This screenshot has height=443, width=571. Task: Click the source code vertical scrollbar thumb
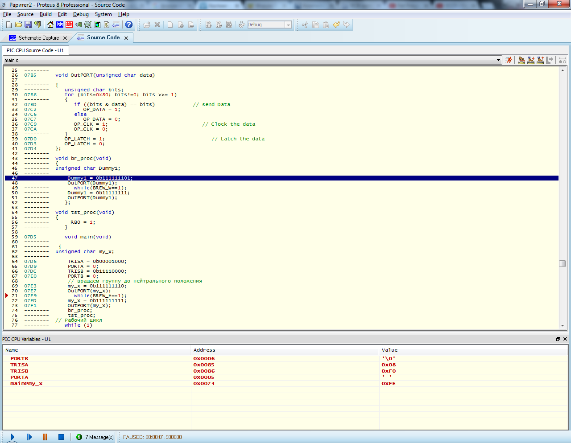[562, 263]
